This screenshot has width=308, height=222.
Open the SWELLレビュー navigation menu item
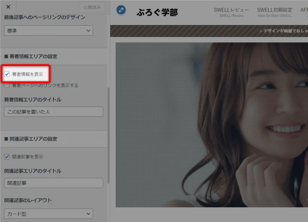pyautogui.click(x=231, y=10)
